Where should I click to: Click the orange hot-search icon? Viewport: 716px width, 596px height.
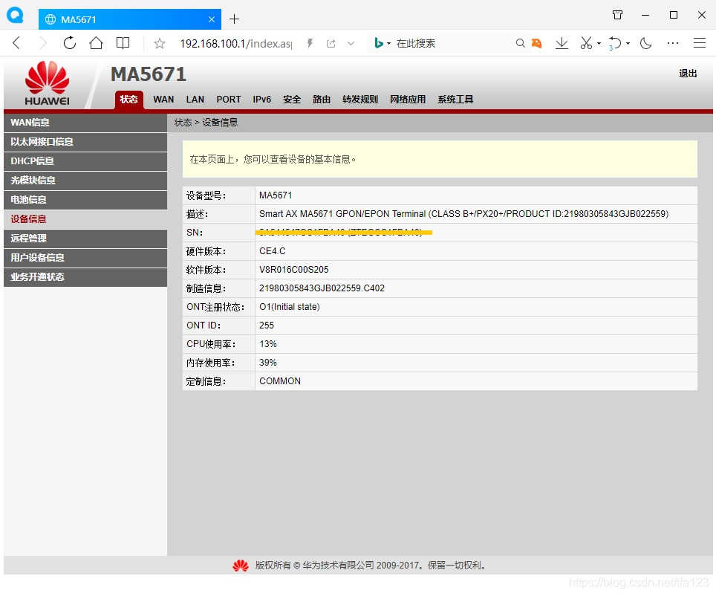coord(536,43)
